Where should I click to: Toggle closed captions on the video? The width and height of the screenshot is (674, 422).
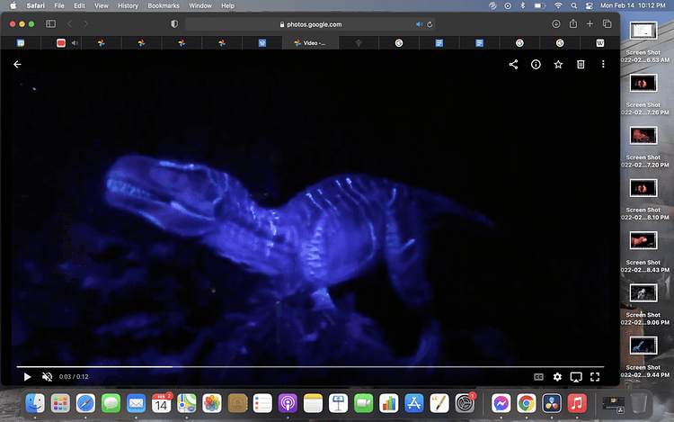538,377
